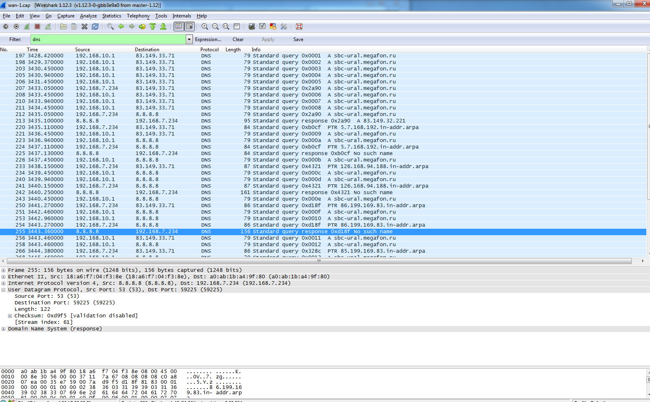Click the dns display filter field
Image resolution: width=650 pixels, height=402 pixels.
click(108, 39)
